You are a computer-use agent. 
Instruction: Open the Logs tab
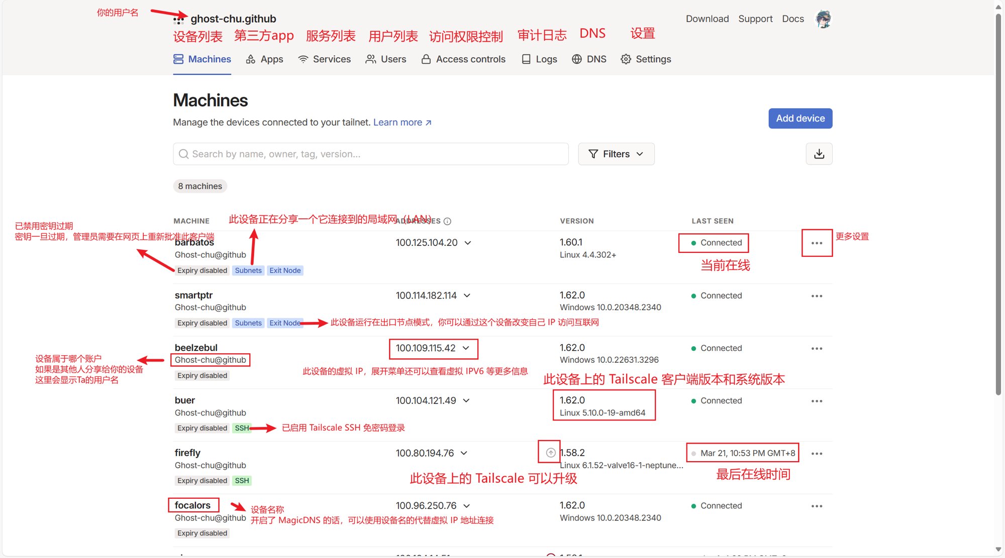pos(539,59)
